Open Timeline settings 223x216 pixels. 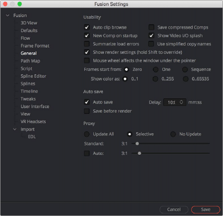click(x=29, y=91)
